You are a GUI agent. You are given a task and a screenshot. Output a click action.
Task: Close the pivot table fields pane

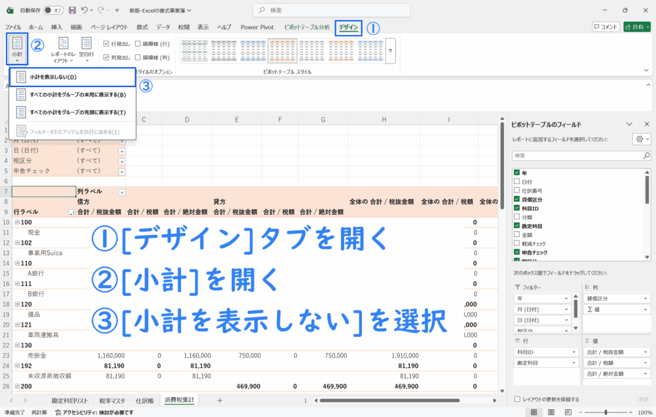tap(645, 124)
